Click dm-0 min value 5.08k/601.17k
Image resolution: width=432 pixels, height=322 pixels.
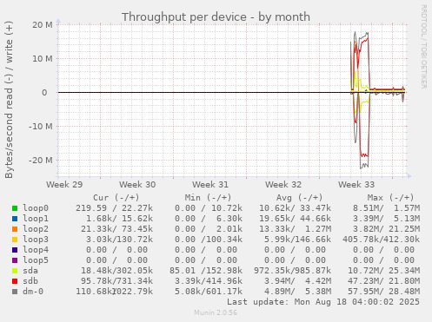(x=209, y=292)
